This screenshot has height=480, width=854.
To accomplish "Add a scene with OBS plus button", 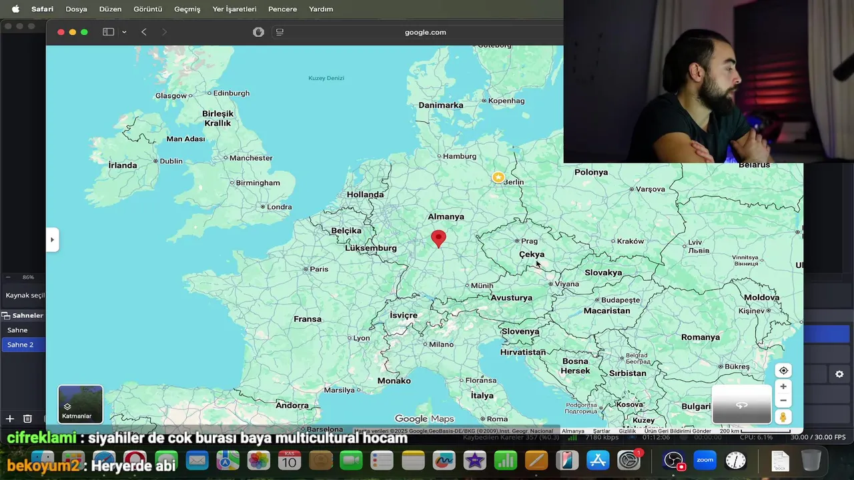I will pyautogui.click(x=10, y=419).
